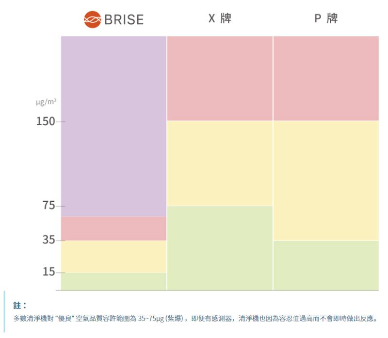Click the yellow block in X 牌 column

[x=220, y=163]
